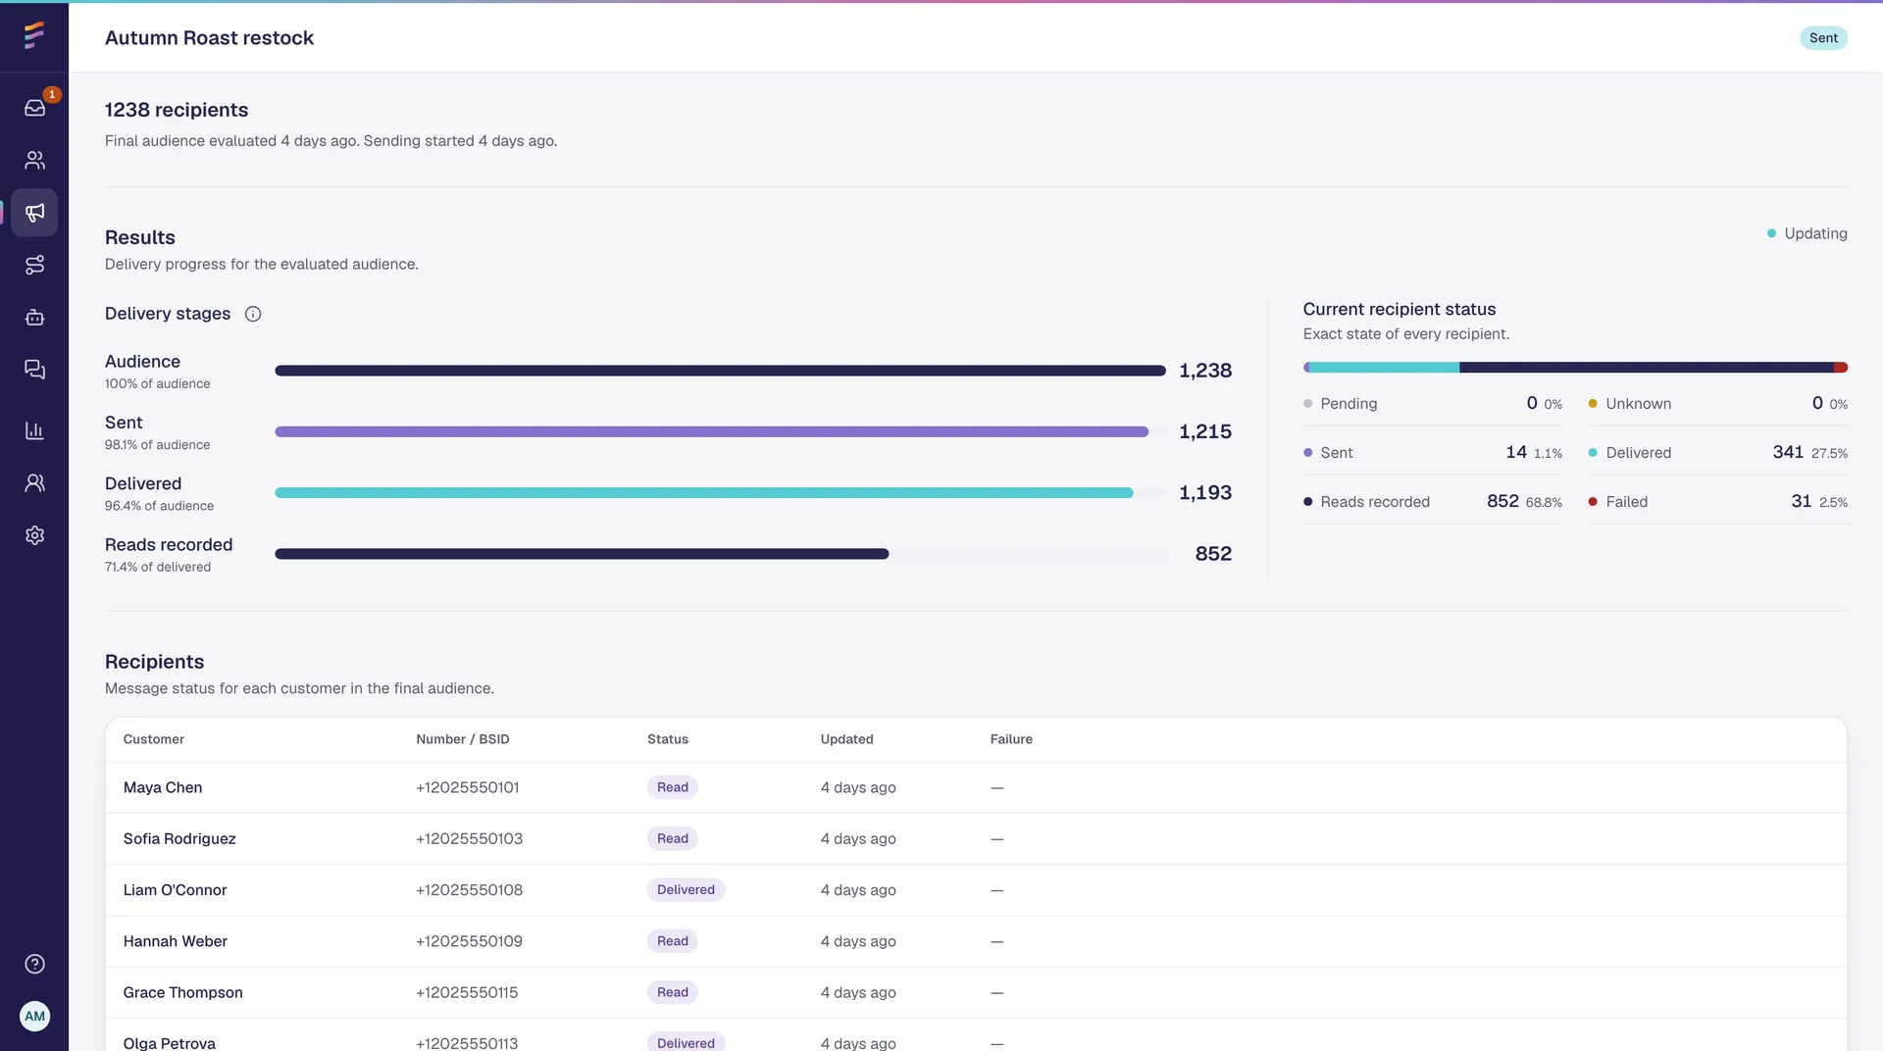Click phone number +12025550115
This screenshot has width=1883, height=1051.
(x=467, y=992)
